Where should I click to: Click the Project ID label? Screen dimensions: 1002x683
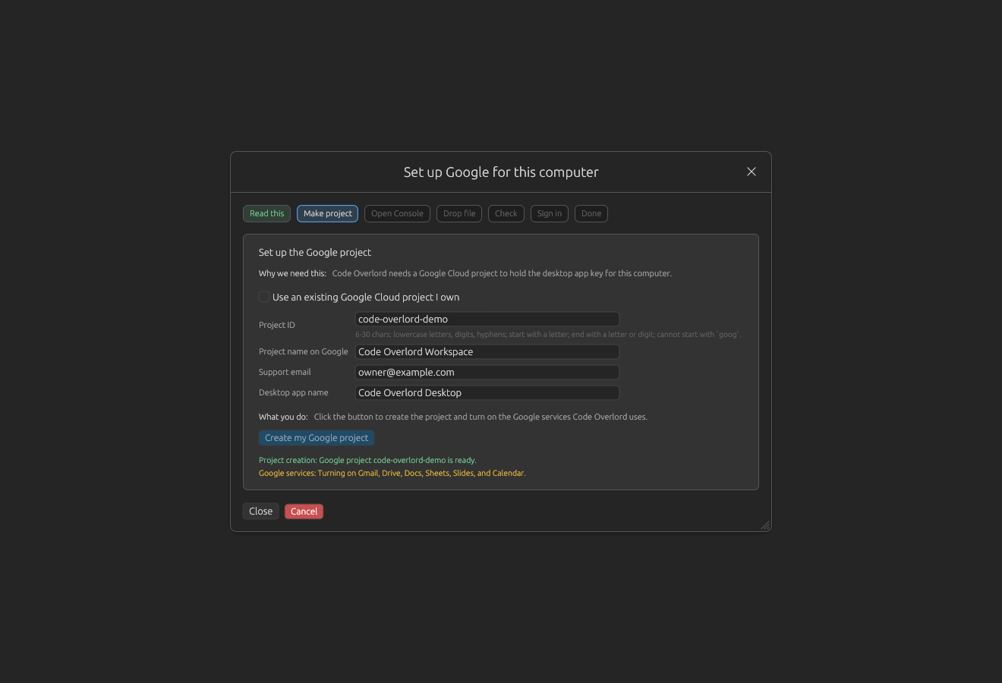point(277,325)
